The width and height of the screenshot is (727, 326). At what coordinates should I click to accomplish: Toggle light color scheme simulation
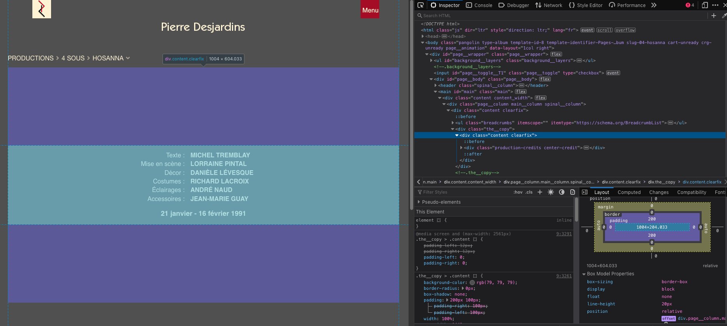coord(551,192)
